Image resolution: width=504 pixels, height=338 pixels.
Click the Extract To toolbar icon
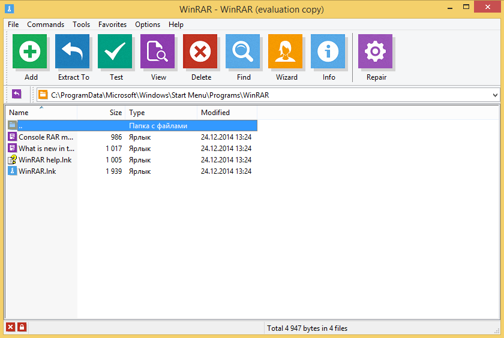[x=73, y=52]
